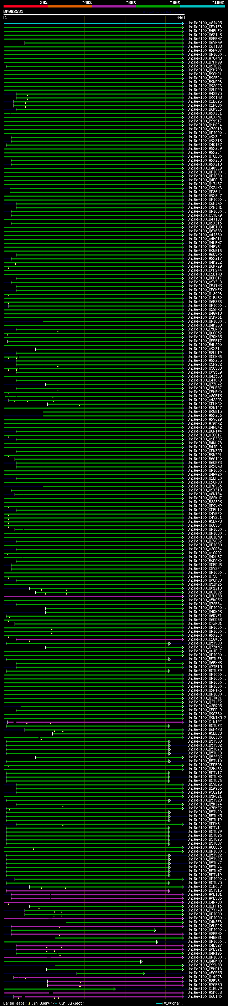
Task: Select the UniRef100_A5C565 label
Action: (x=204, y=973)
